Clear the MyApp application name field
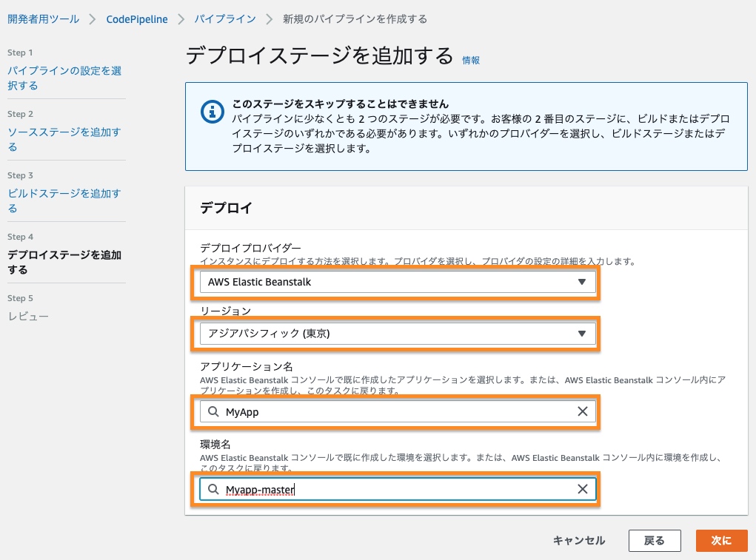Viewport: 756px width, 560px height. point(582,412)
